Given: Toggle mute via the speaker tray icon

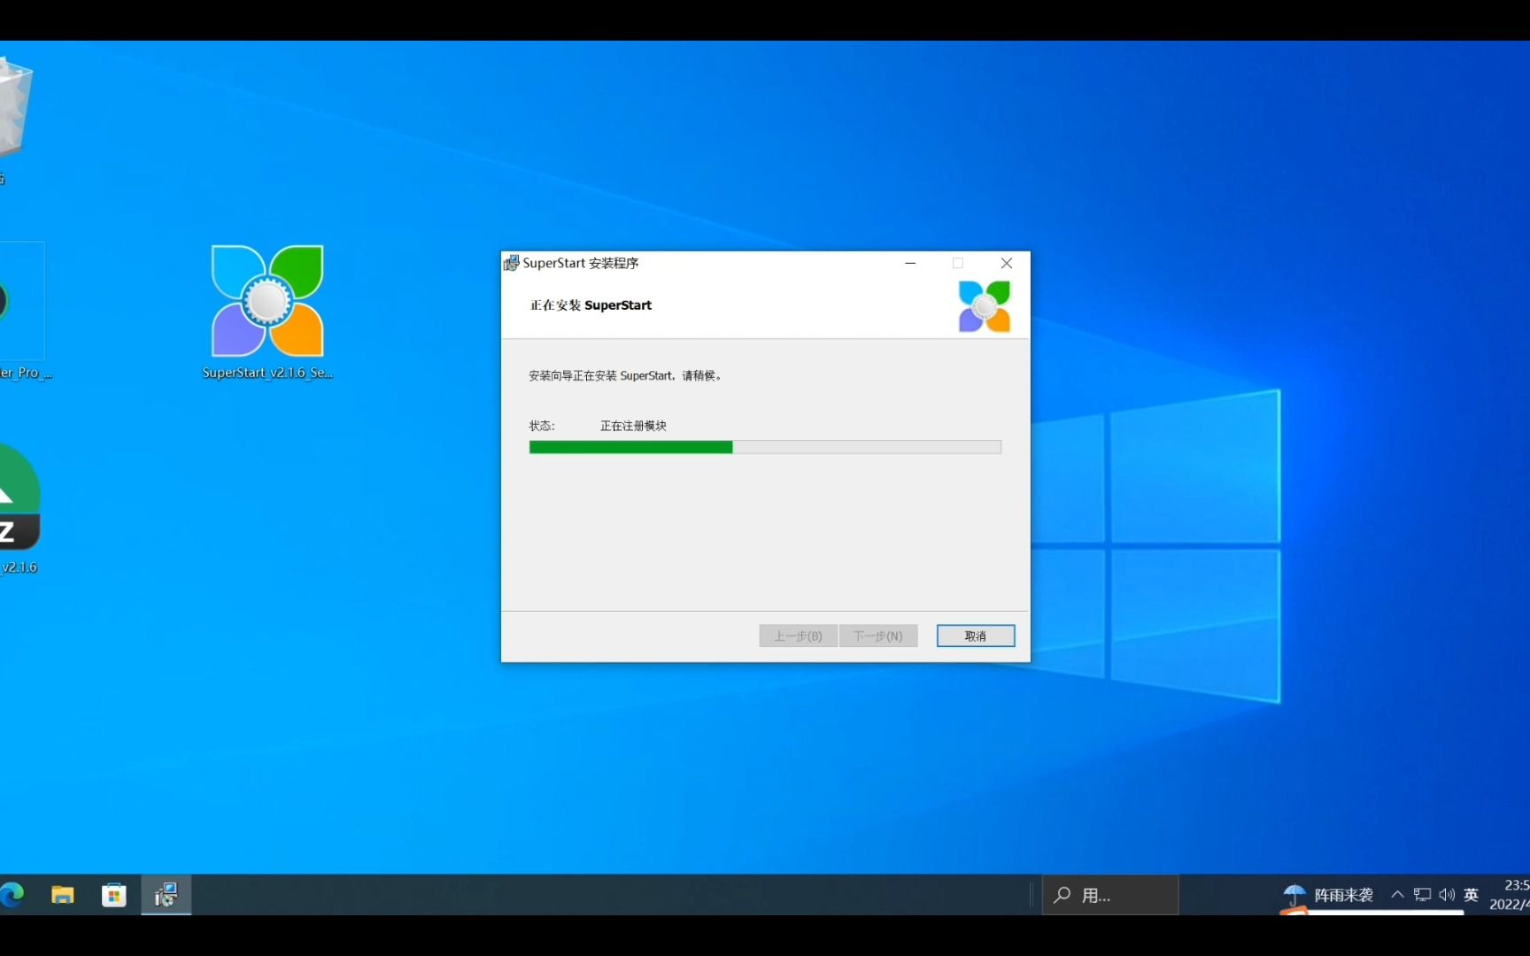Looking at the screenshot, I should 1447,895.
